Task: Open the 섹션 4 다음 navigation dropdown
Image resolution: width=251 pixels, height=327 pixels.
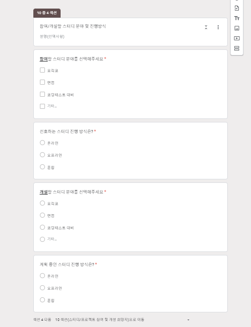Action: pyautogui.click(x=122, y=320)
